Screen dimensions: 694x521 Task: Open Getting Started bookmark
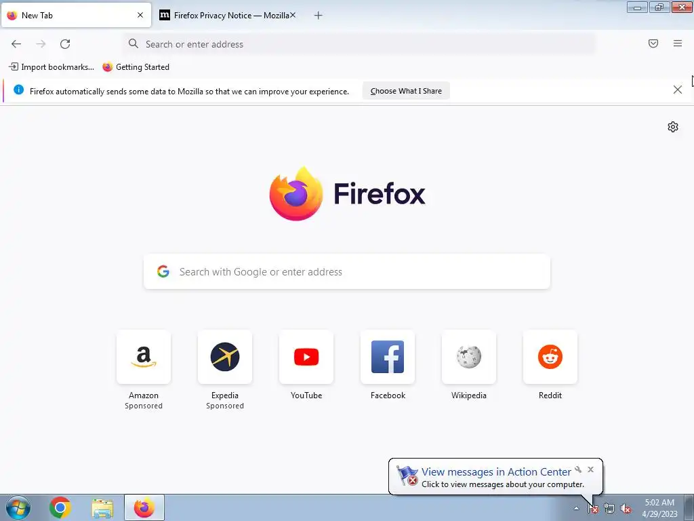(136, 67)
